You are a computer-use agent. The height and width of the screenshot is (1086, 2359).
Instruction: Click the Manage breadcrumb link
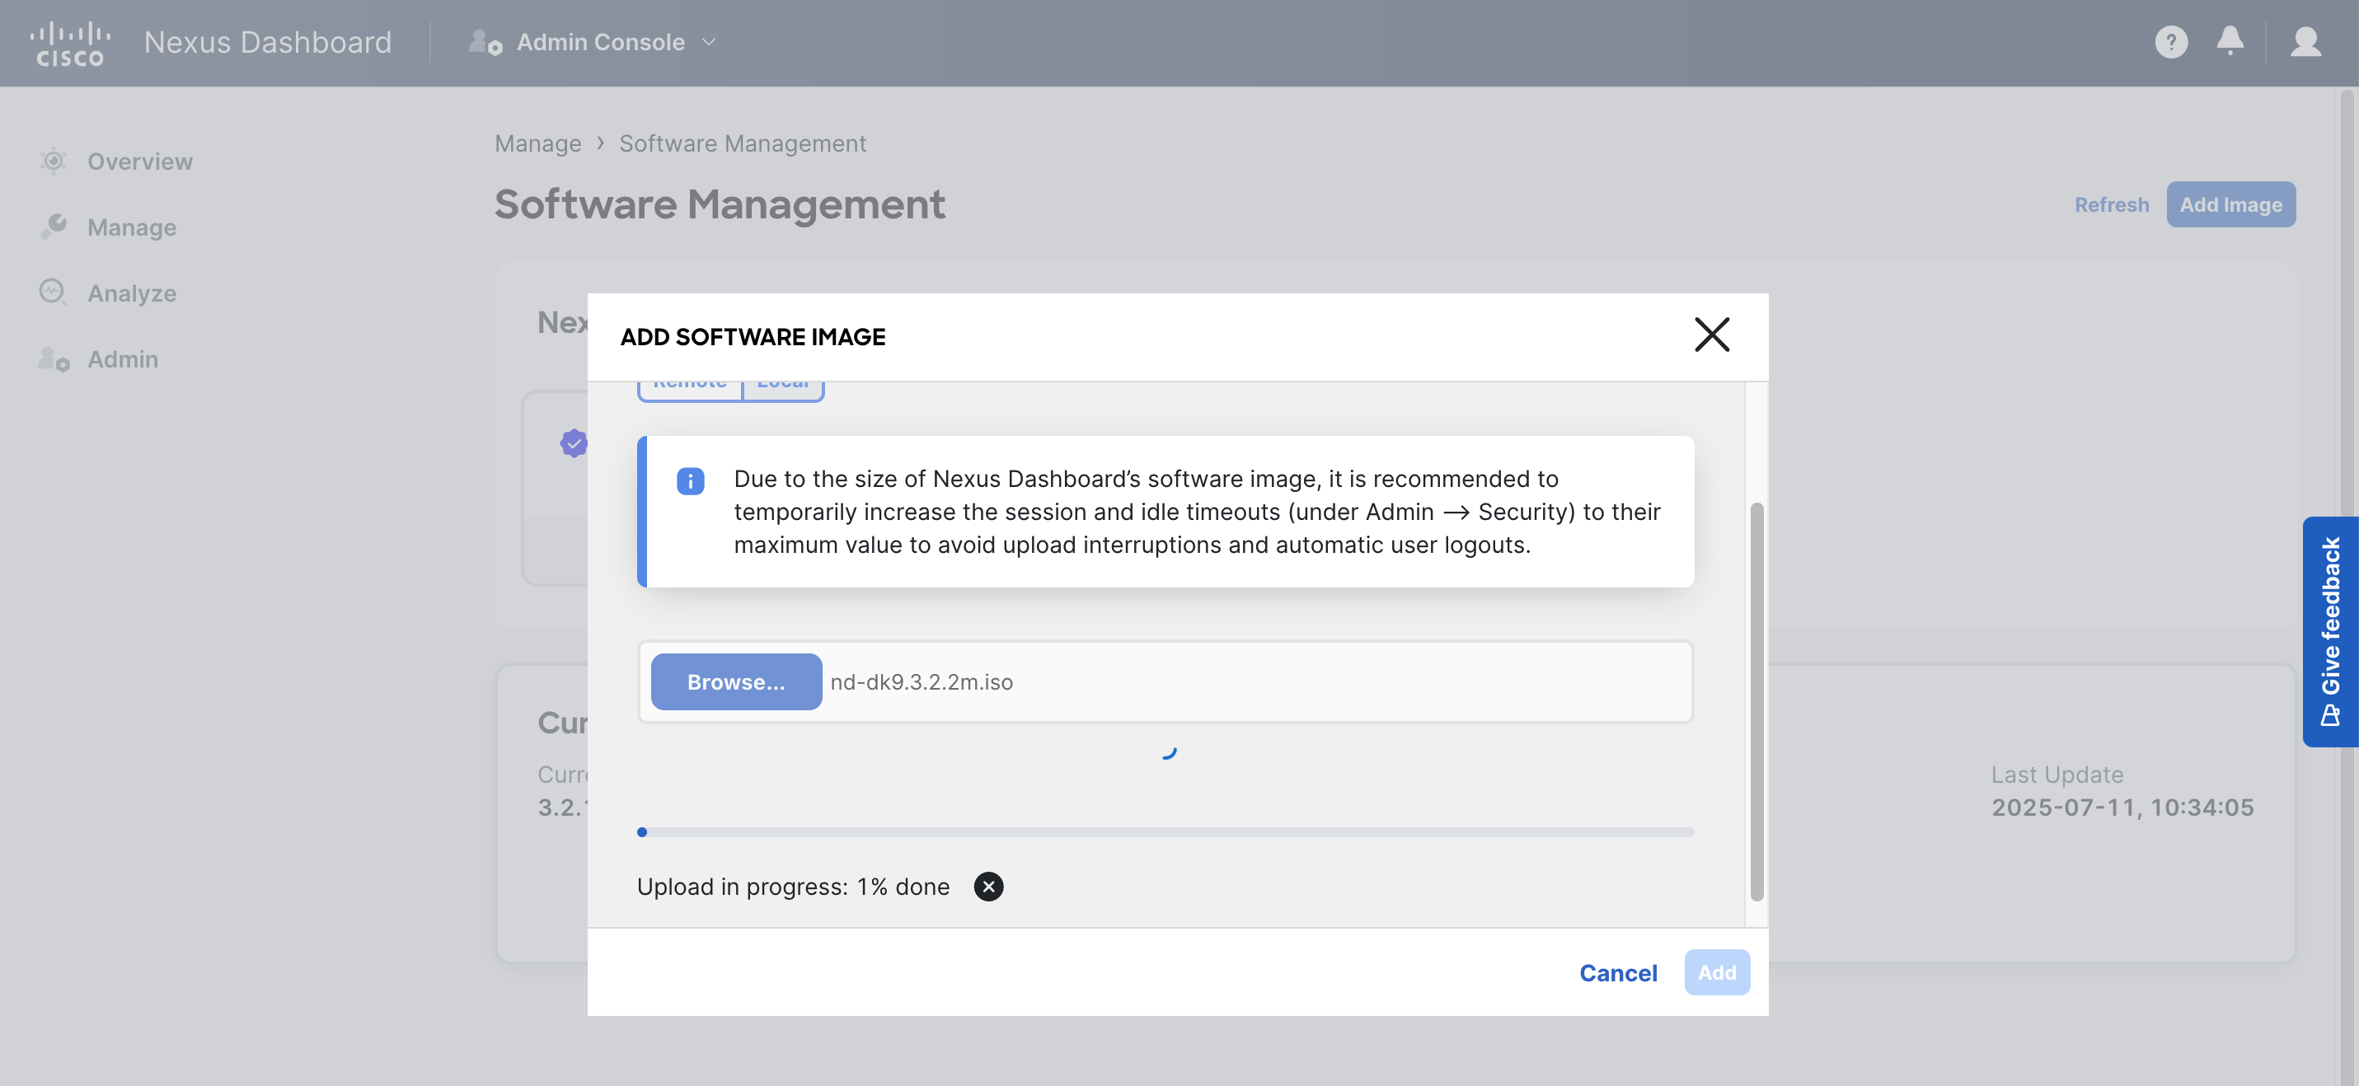[x=537, y=143]
